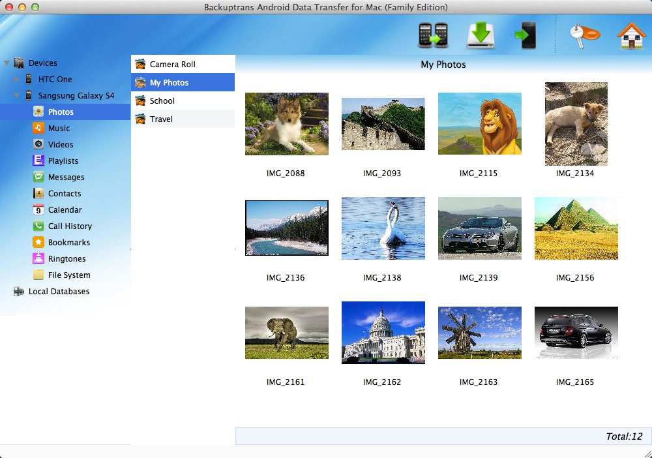Open Bookmarks in the sidebar
652x458 pixels.
[x=69, y=242]
